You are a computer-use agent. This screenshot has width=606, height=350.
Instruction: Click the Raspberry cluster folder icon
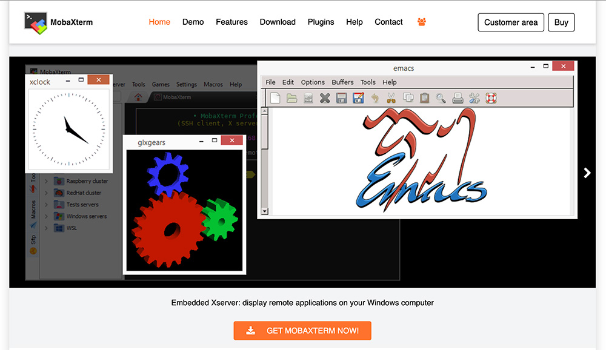coord(59,181)
